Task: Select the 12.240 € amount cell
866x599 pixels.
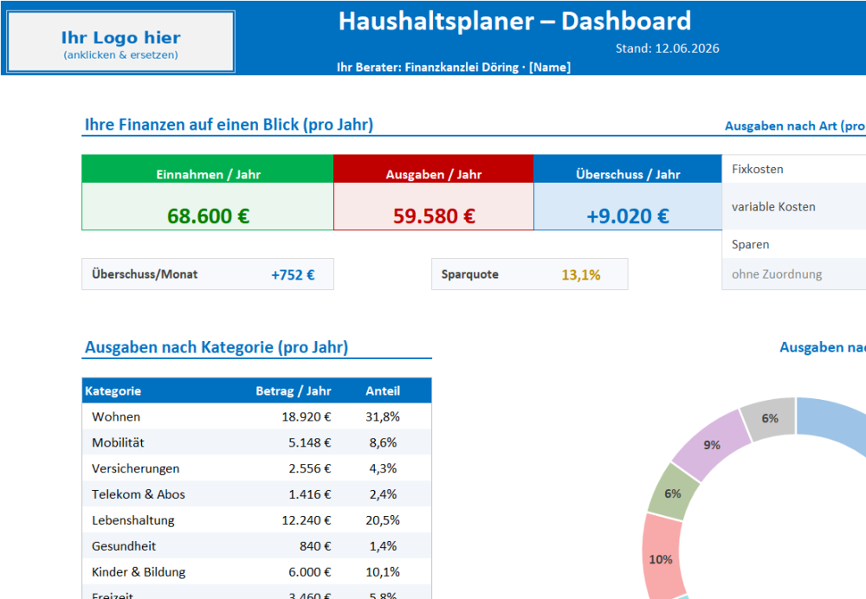Action: [307, 520]
